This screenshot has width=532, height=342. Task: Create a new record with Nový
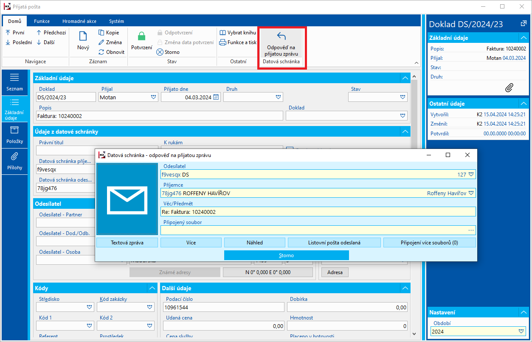83,42
